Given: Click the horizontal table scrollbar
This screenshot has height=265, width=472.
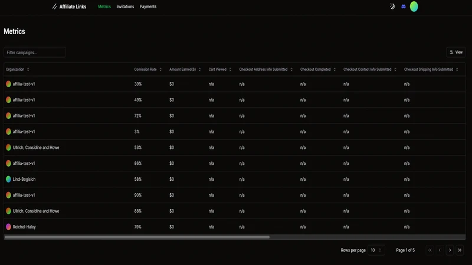Looking at the screenshot, I should point(137,237).
